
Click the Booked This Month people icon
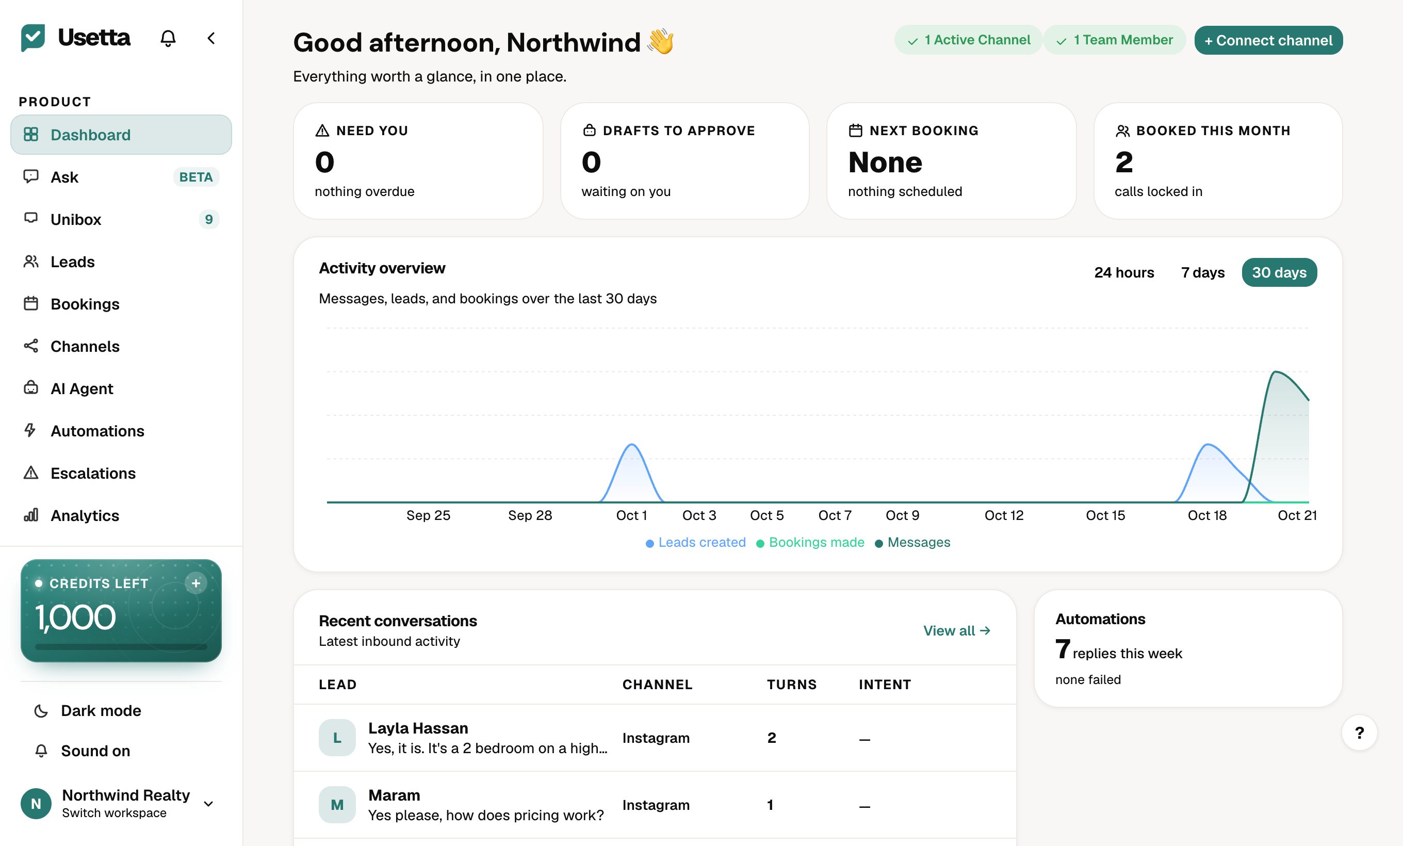pyautogui.click(x=1122, y=131)
